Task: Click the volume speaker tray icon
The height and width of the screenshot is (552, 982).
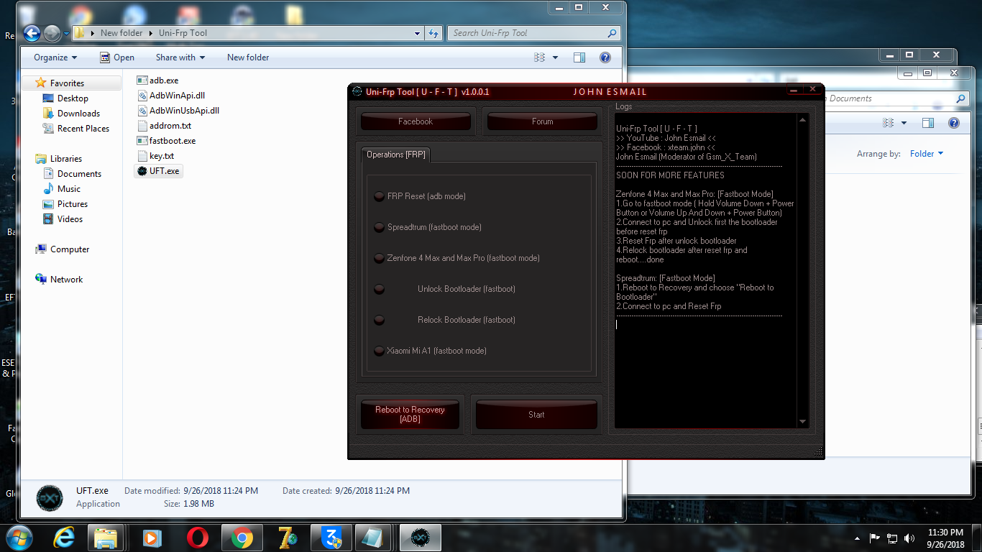Action: click(x=909, y=538)
